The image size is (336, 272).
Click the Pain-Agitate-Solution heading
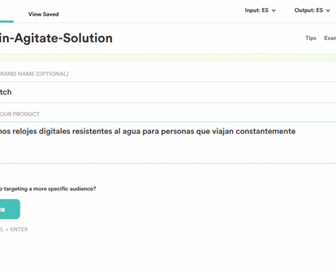point(56,38)
